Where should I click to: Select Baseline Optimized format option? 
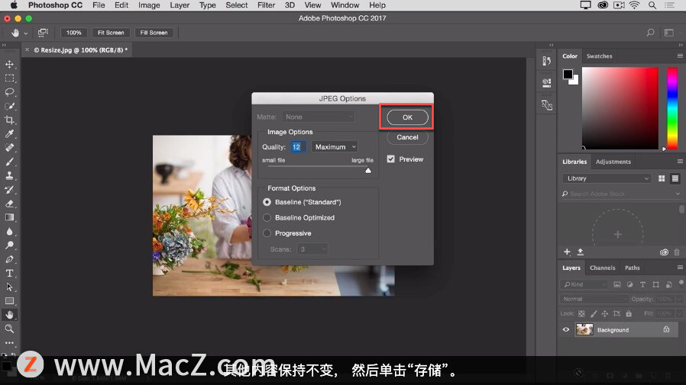pyautogui.click(x=267, y=217)
